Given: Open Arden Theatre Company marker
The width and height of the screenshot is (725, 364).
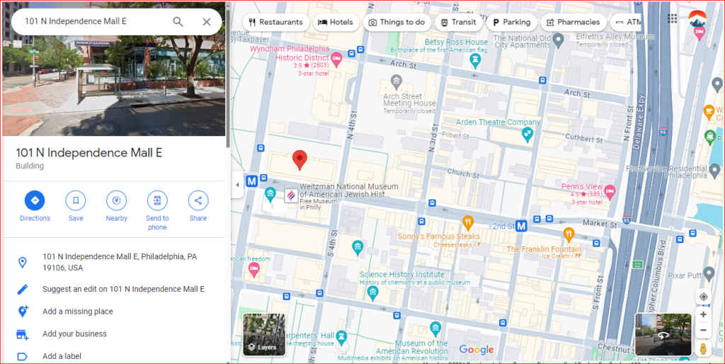Looking at the screenshot, I should click(x=527, y=135).
